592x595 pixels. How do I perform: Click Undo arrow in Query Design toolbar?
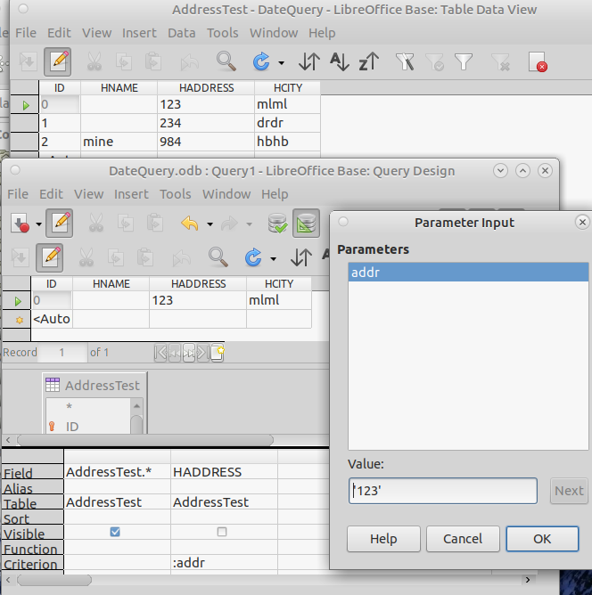[190, 223]
